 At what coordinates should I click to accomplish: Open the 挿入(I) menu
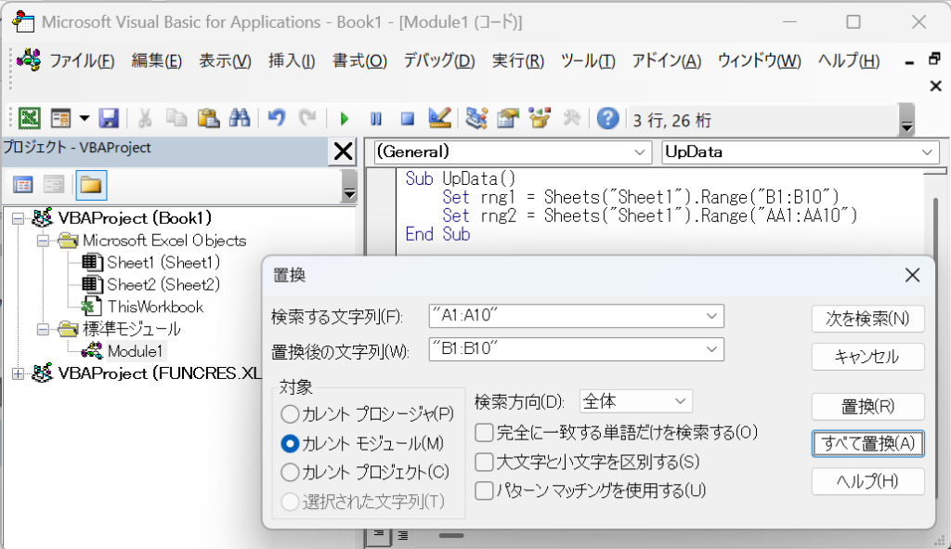(292, 60)
